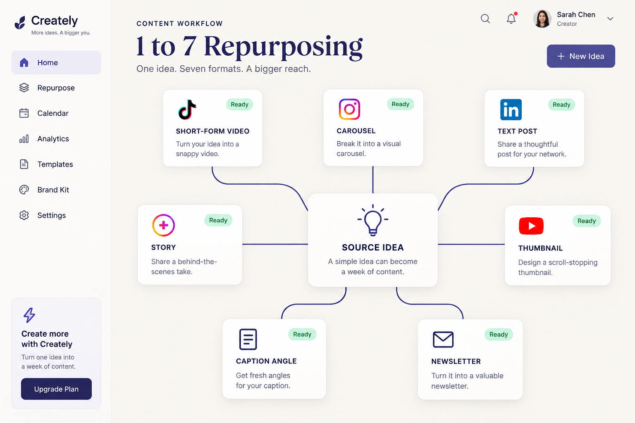Click Sarah Chen's profile avatar

[x=542, y=19]
